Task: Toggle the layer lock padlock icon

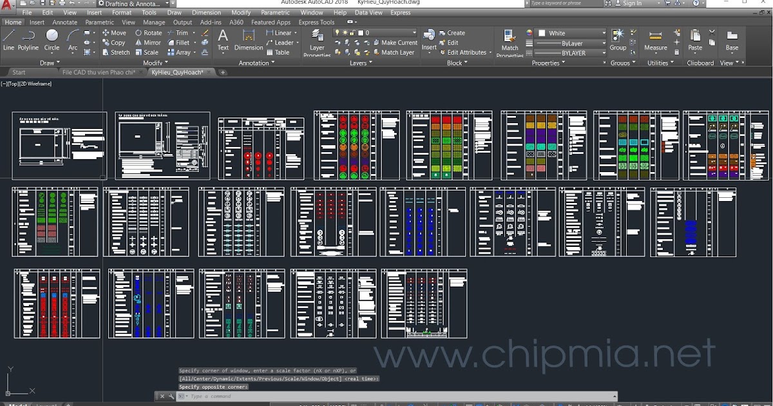Action: point(352,33)
